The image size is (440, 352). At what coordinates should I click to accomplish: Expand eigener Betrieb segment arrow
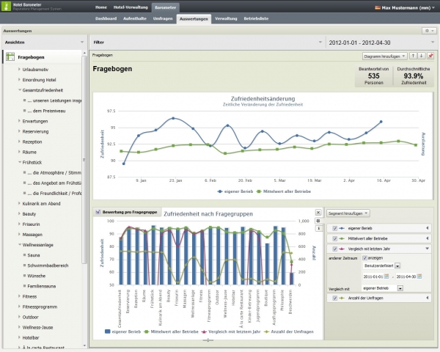pos(427,228)
